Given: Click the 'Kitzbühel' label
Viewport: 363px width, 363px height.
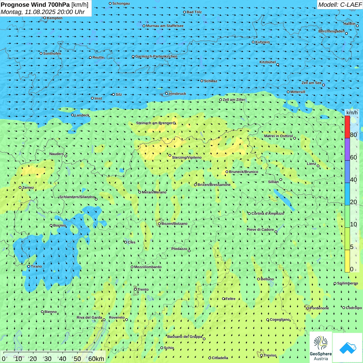Looking at the screenshot, I should click(x=268, y=62).
